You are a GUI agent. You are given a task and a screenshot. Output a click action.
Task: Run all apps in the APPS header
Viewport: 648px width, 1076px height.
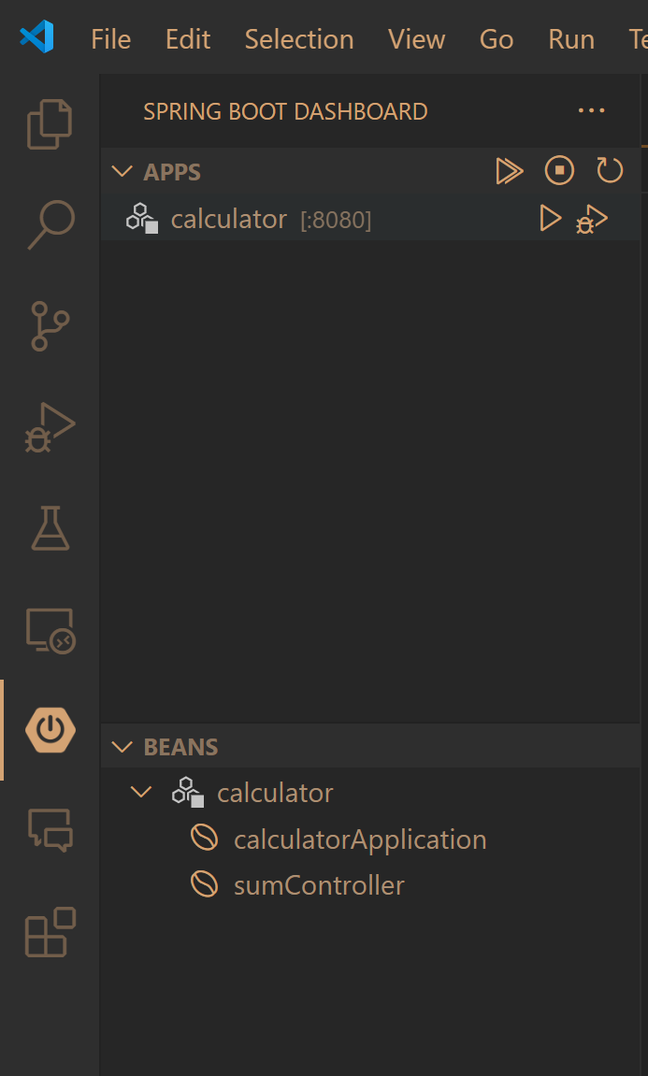pyautogui.click(x=509, y=171)
